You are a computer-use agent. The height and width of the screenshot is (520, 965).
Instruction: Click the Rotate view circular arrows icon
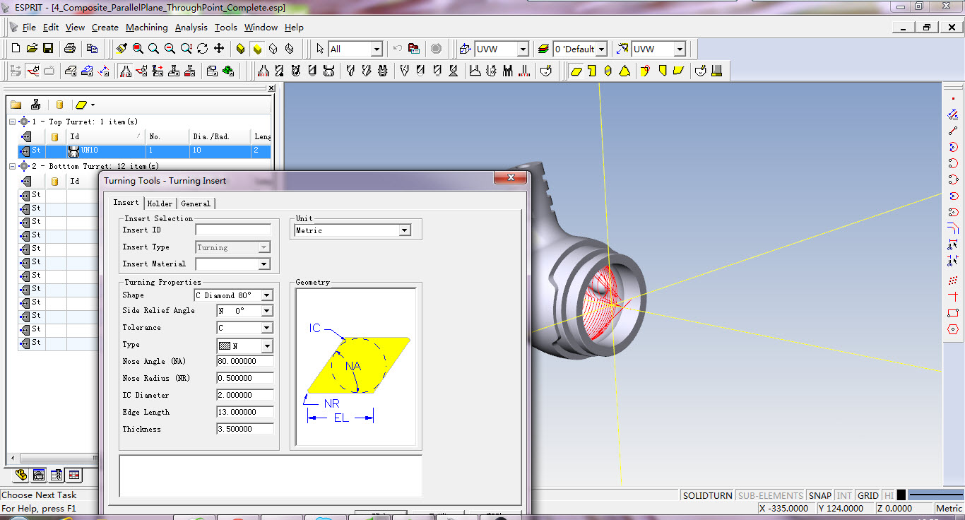pyautogui.click(x=203, y=49)
